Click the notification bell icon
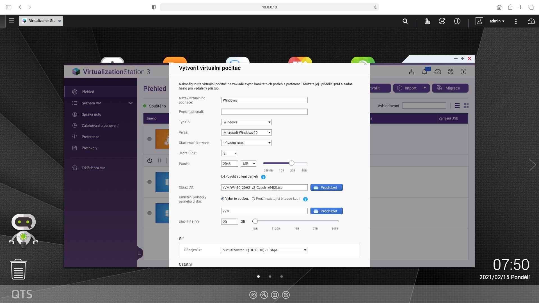The width and height of the screenshot is (539, 303). click(424, 72)
